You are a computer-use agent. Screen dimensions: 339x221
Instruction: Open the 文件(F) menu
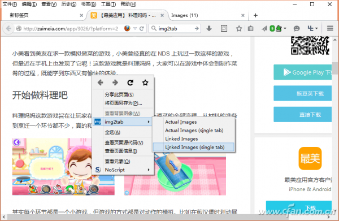(10, 4)
